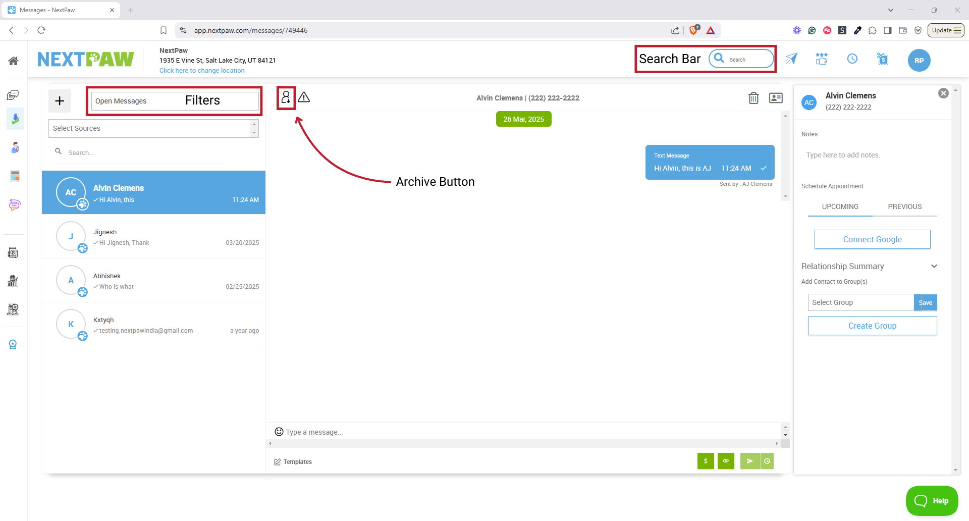Image resolution: width=969 pixels, height=521 pixels.
Task: Switch to the PREVIOUS appointments tab
Action: coord(905,206)
